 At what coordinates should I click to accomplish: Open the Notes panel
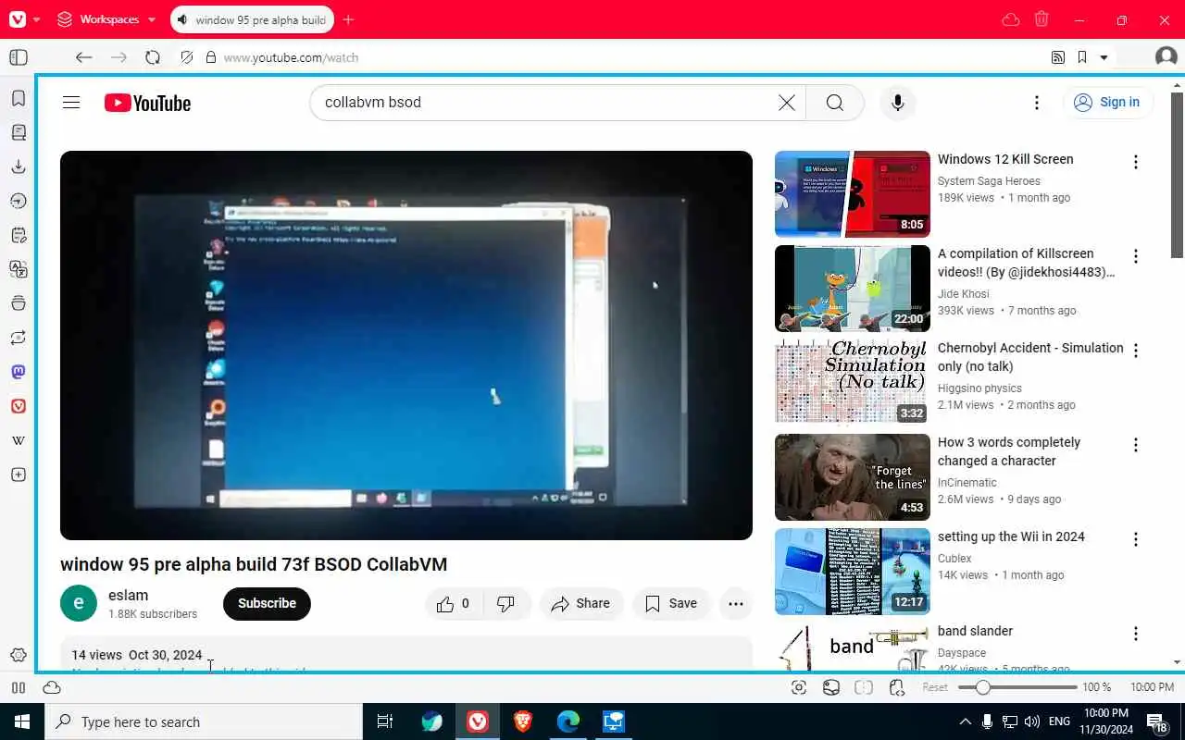click(18, 235)
